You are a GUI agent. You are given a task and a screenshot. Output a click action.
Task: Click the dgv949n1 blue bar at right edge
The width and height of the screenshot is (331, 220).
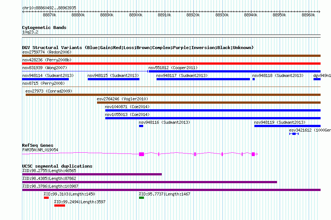tap(317, 79)
